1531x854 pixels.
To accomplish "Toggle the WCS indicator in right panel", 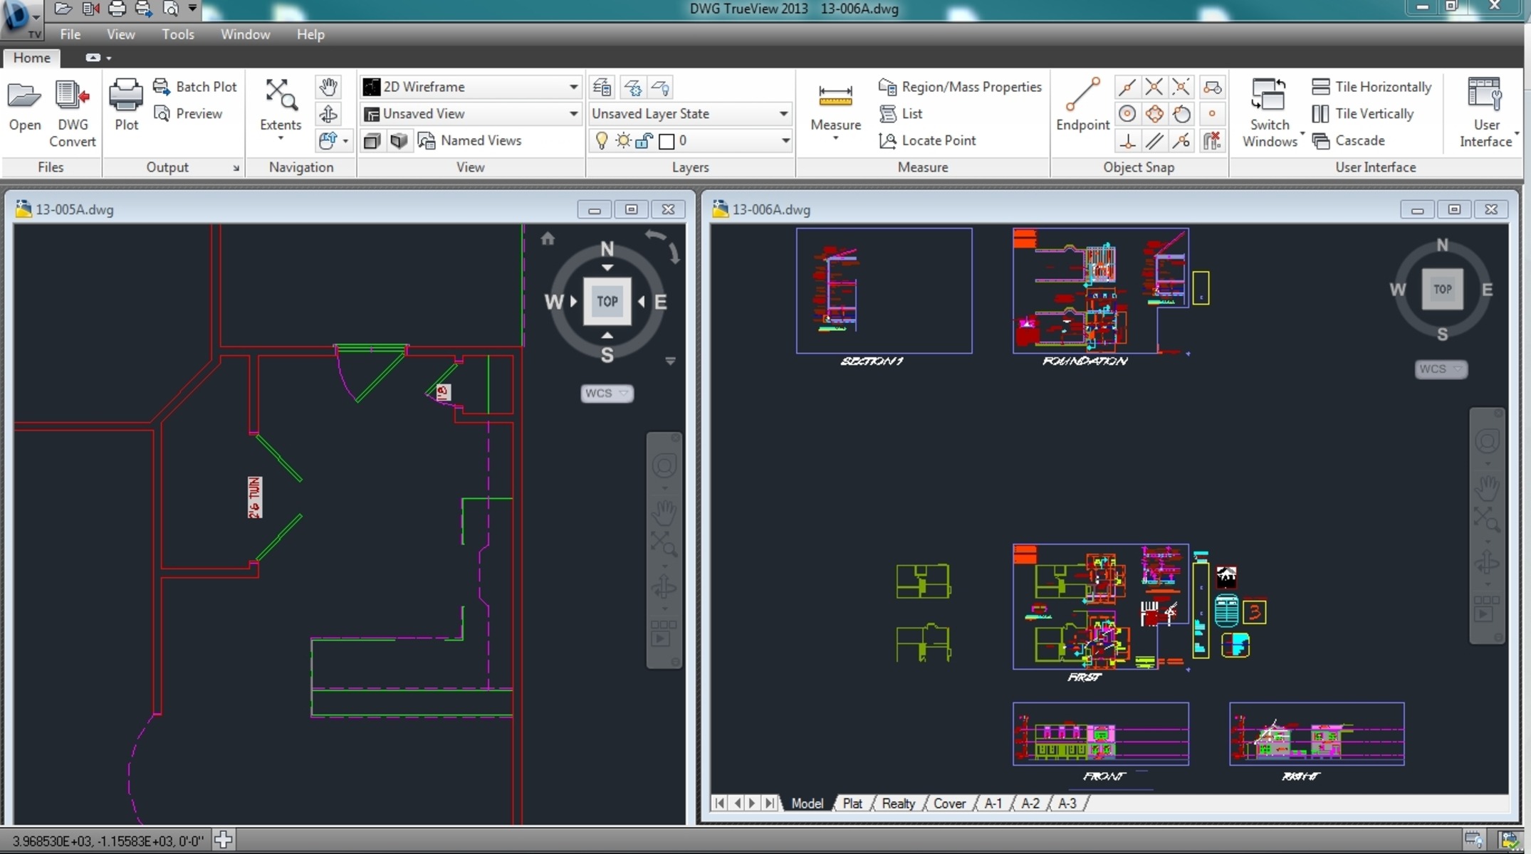I will click(1433, 369).
